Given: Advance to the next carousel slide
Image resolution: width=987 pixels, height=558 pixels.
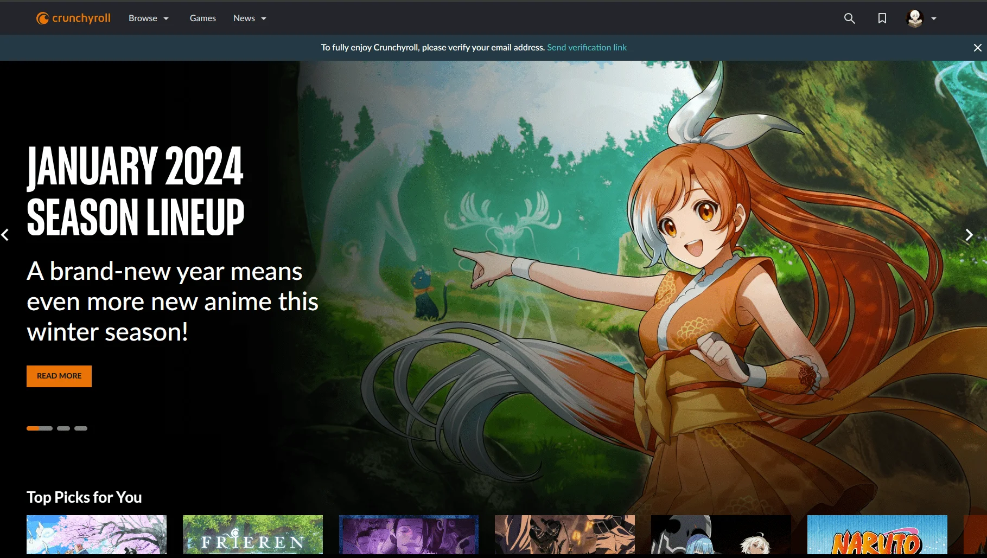Looking at the screenshot, I should [969, 235].
